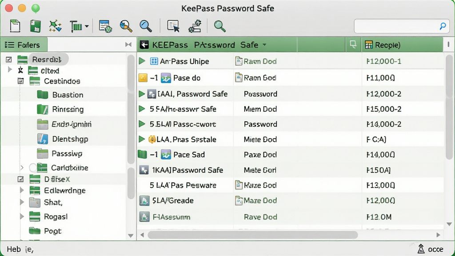Click the F·IAssumm entry icon

[144, 216]
